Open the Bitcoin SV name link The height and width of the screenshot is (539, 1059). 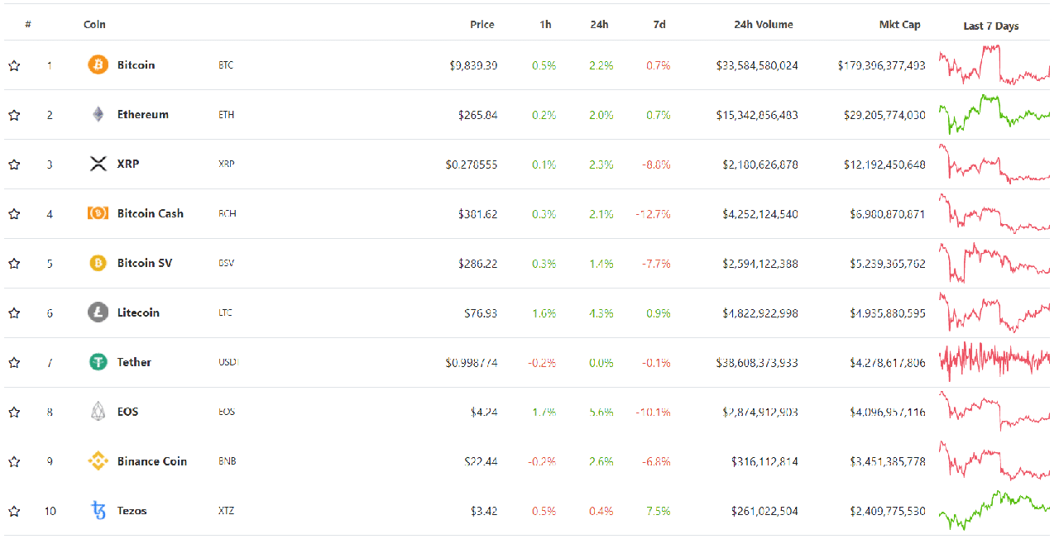(145, 263)
